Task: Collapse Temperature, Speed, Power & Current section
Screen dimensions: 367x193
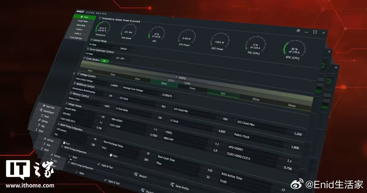Action: 100,18
